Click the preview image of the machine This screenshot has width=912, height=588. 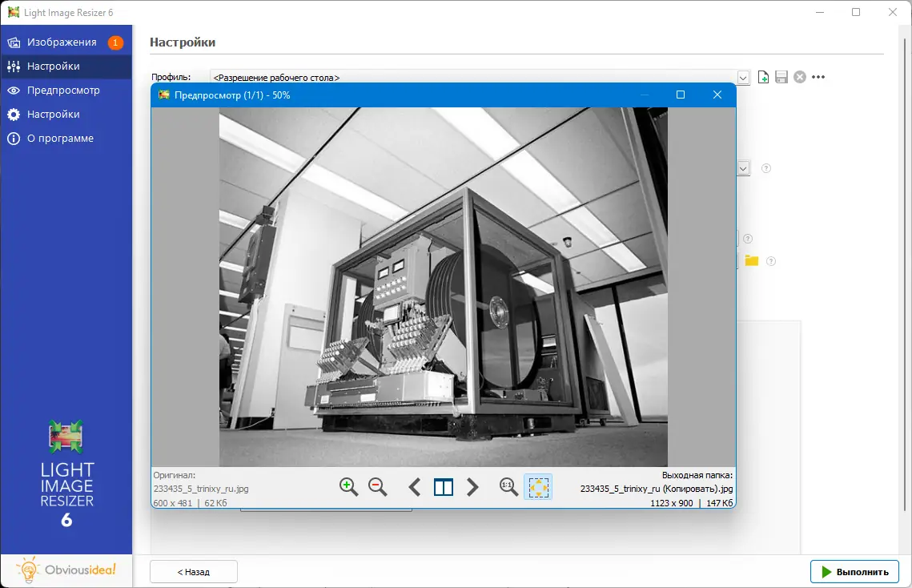tap(444, 287)
